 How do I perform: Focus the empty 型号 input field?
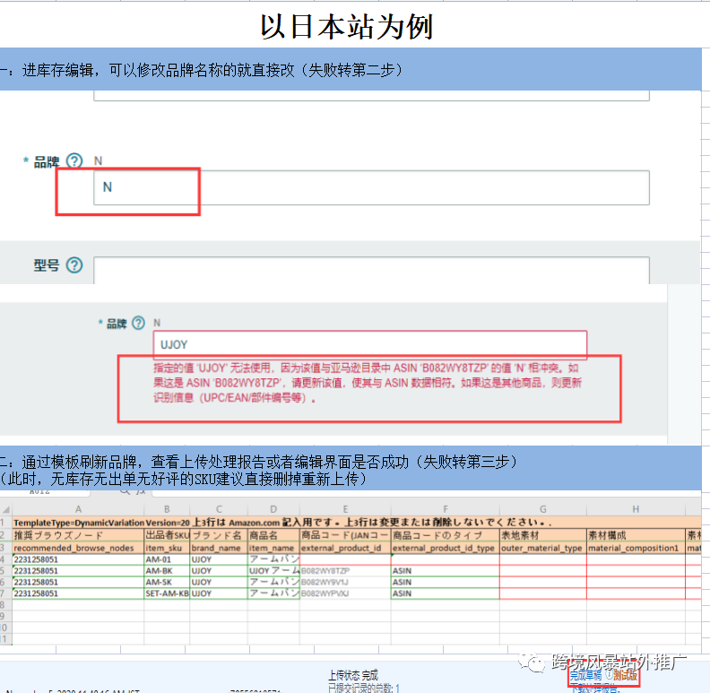click(x=371, y=271)
